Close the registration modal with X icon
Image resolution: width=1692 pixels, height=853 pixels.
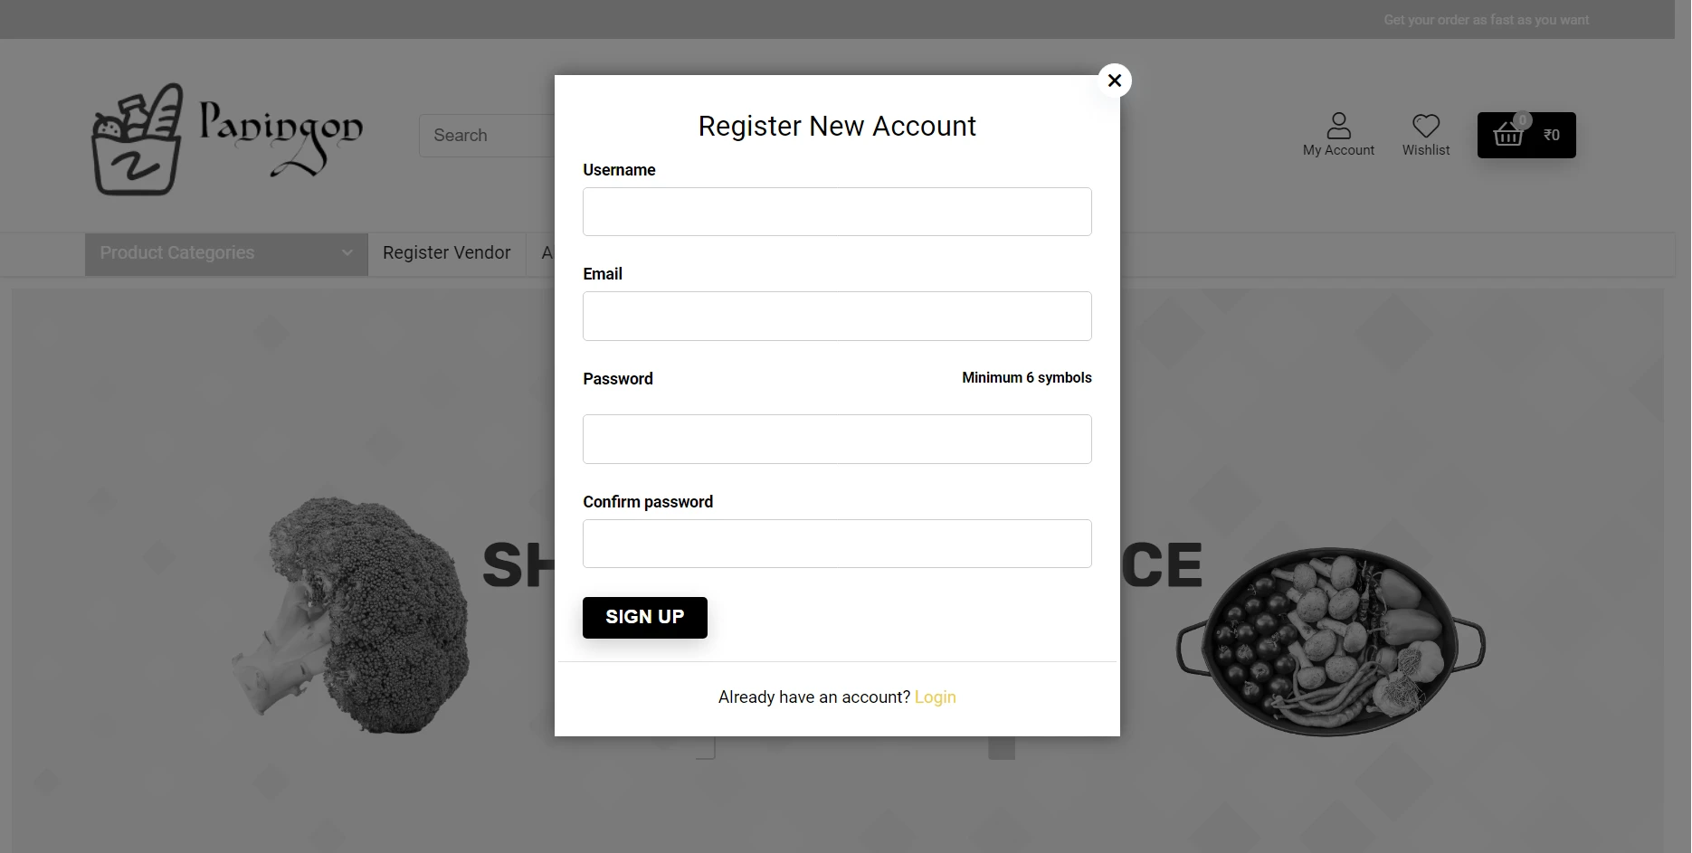[x=1115, y=81]
